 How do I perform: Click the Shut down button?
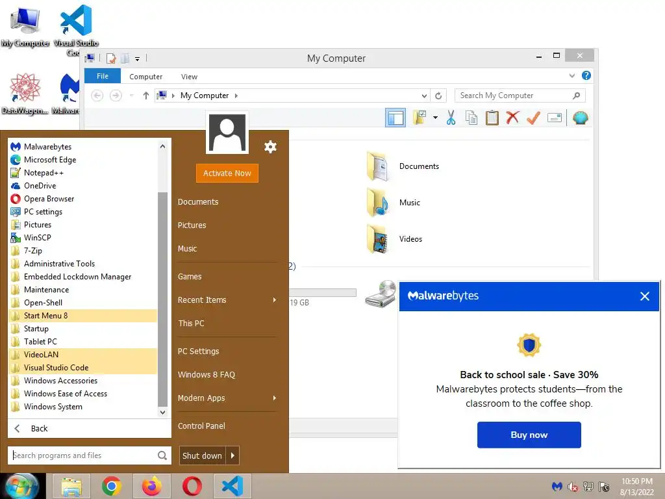(x=203, y=455)
